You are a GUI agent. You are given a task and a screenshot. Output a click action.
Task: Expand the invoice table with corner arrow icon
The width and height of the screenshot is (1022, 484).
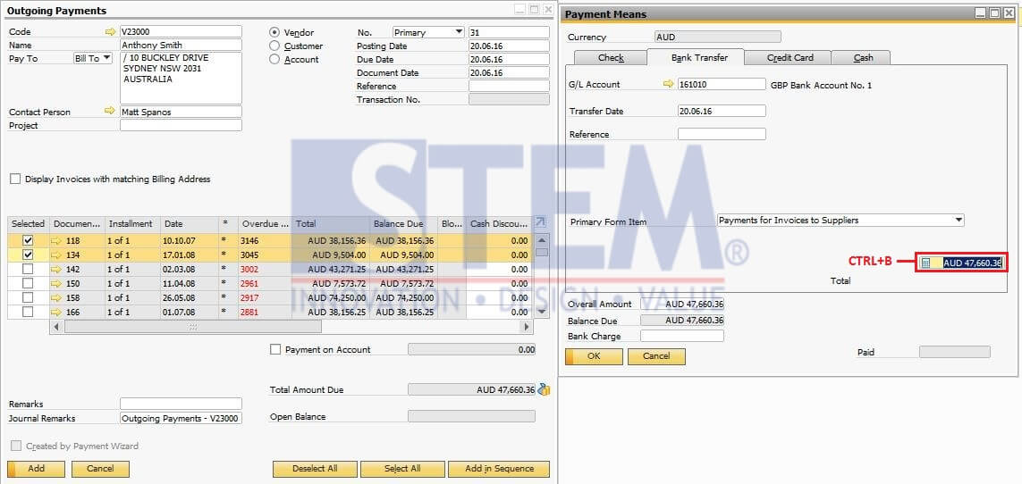(541, 222)
